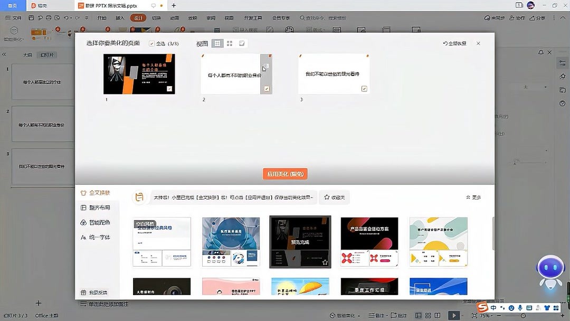Select the large grid view icon beside 视图
This screenshot has width=570, height=321.
[x=217, y=43]
